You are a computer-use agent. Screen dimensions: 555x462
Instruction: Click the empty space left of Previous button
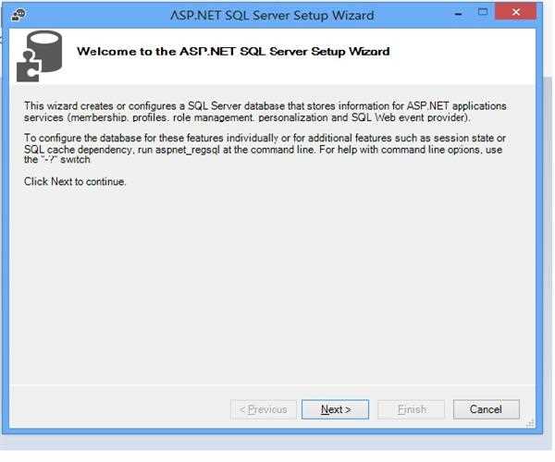point(120,409)
